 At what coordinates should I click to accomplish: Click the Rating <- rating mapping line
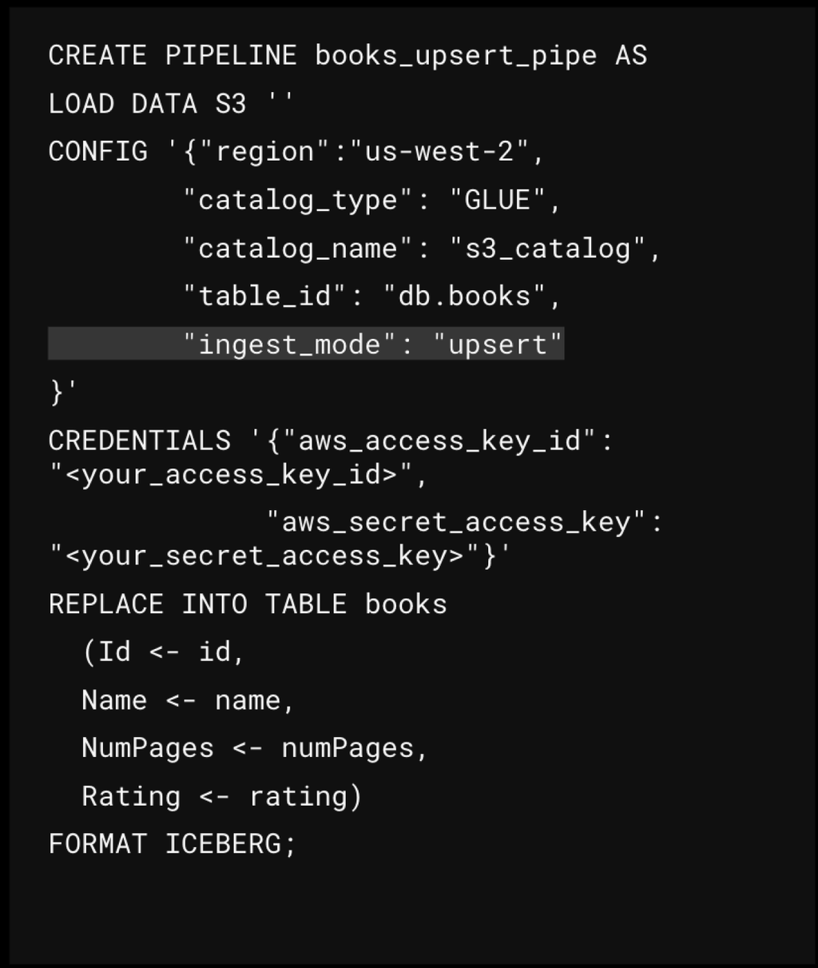222,796
